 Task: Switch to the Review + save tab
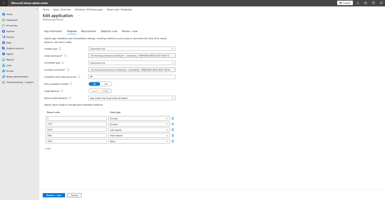pyautogui.click(x=130, y=31)
